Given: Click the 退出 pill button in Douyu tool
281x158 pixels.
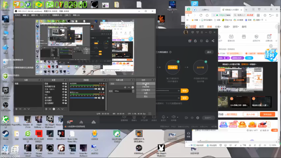Looking at the screenshot, I should point(209,52).
